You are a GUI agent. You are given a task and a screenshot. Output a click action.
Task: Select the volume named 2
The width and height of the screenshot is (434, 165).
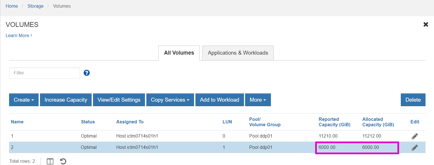(217, 147)
